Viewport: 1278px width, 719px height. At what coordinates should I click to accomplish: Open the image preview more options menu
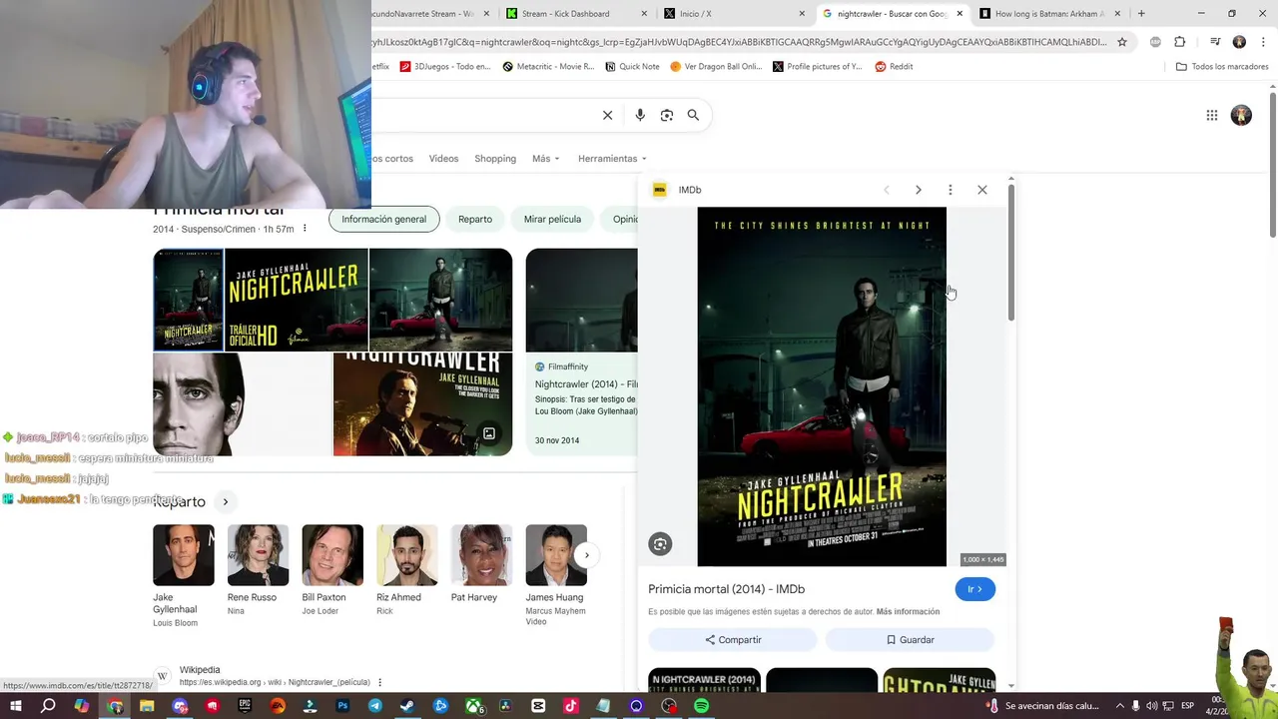coord(951,190)
